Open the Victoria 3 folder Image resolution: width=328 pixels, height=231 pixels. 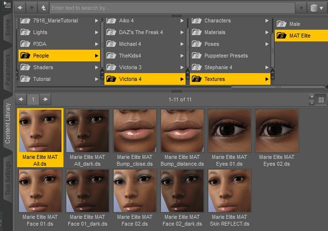tap(145, 67)
